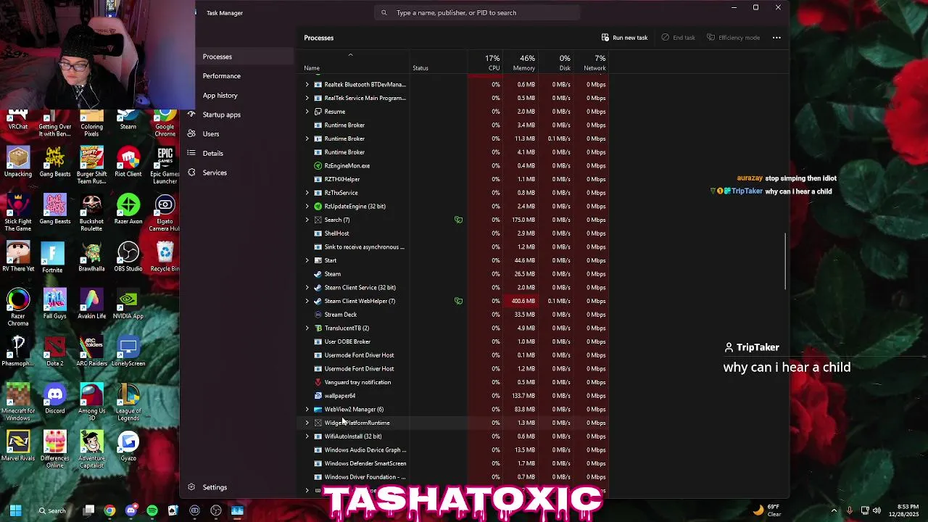Expand the RealTek Service Main Program row

[307, 98]
